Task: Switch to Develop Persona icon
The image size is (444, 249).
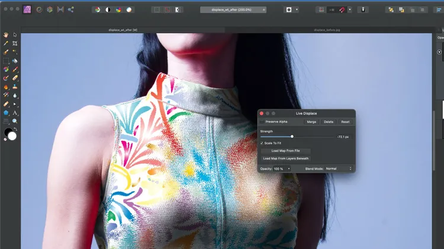Action: [50, 9]
